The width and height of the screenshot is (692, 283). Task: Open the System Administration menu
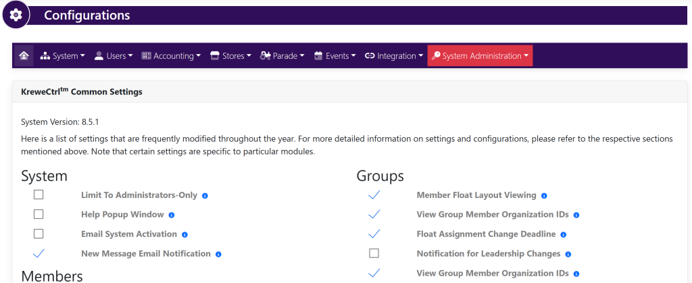pyautogui.click(x=480, y=56)
